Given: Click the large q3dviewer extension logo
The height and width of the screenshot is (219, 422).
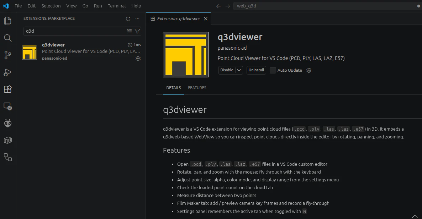Looking at the screenshot, I should (x=186, y=54).
